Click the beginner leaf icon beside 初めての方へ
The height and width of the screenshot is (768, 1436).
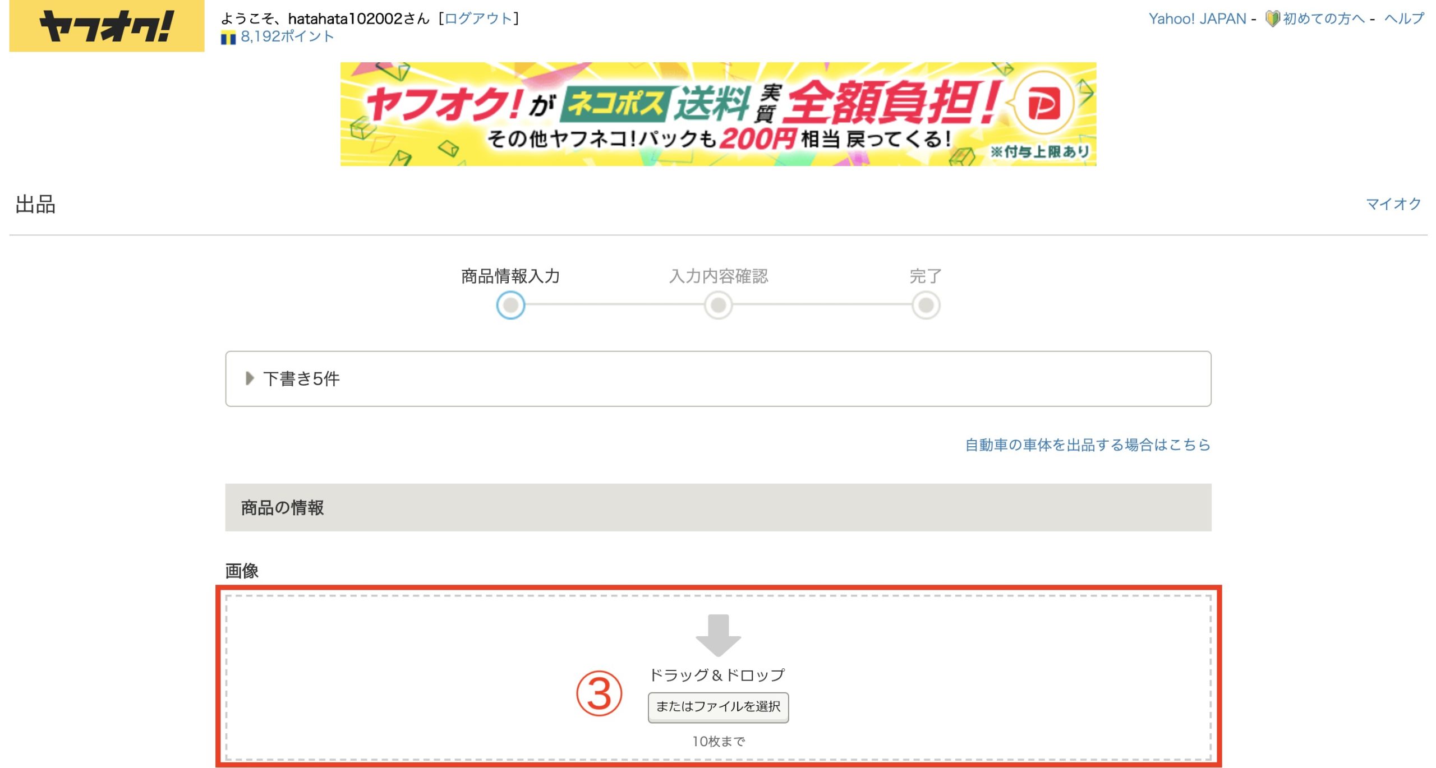(1272, 19)
